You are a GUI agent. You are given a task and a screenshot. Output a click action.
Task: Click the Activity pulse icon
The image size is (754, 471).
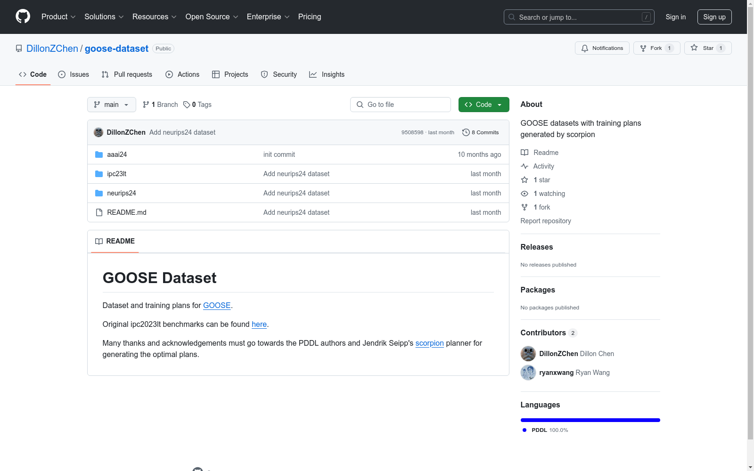525,166
